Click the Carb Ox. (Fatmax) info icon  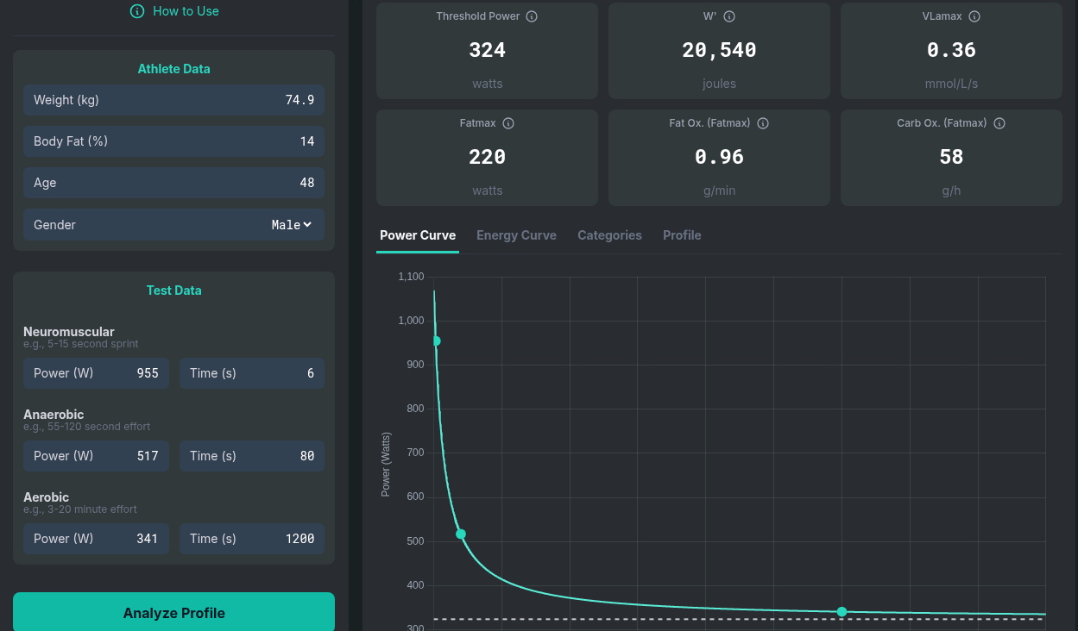click(x=999, y=123)
